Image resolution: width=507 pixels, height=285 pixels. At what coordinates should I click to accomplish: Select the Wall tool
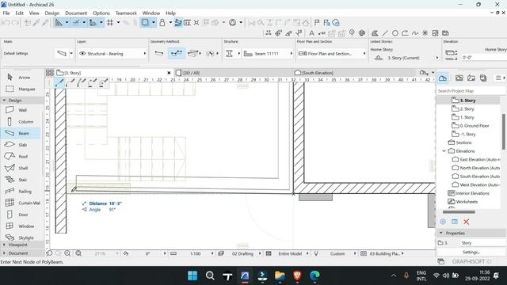[19, 110]
